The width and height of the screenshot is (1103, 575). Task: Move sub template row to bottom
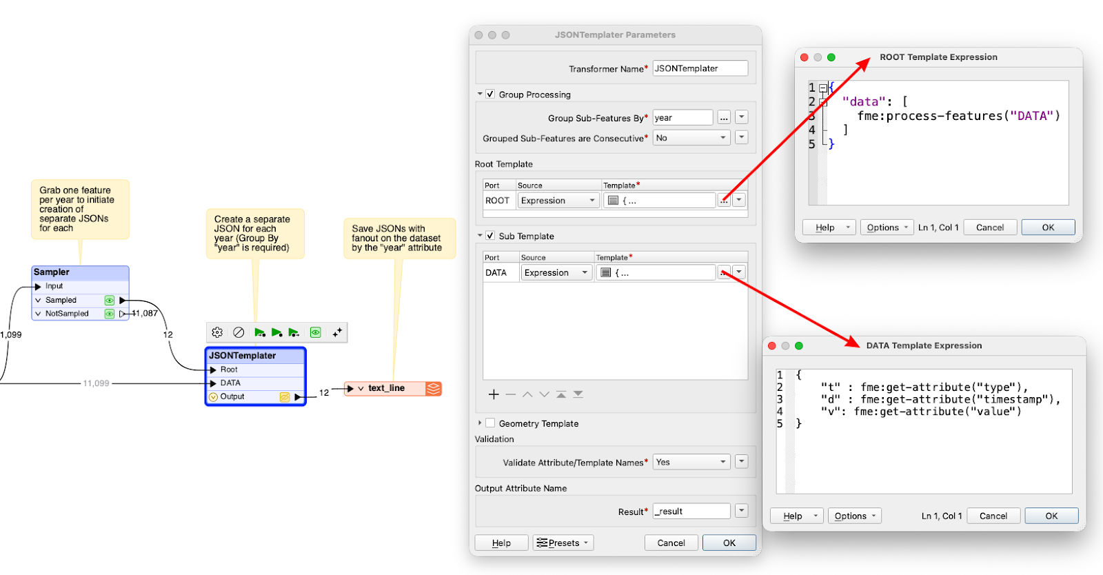[578, 394]
